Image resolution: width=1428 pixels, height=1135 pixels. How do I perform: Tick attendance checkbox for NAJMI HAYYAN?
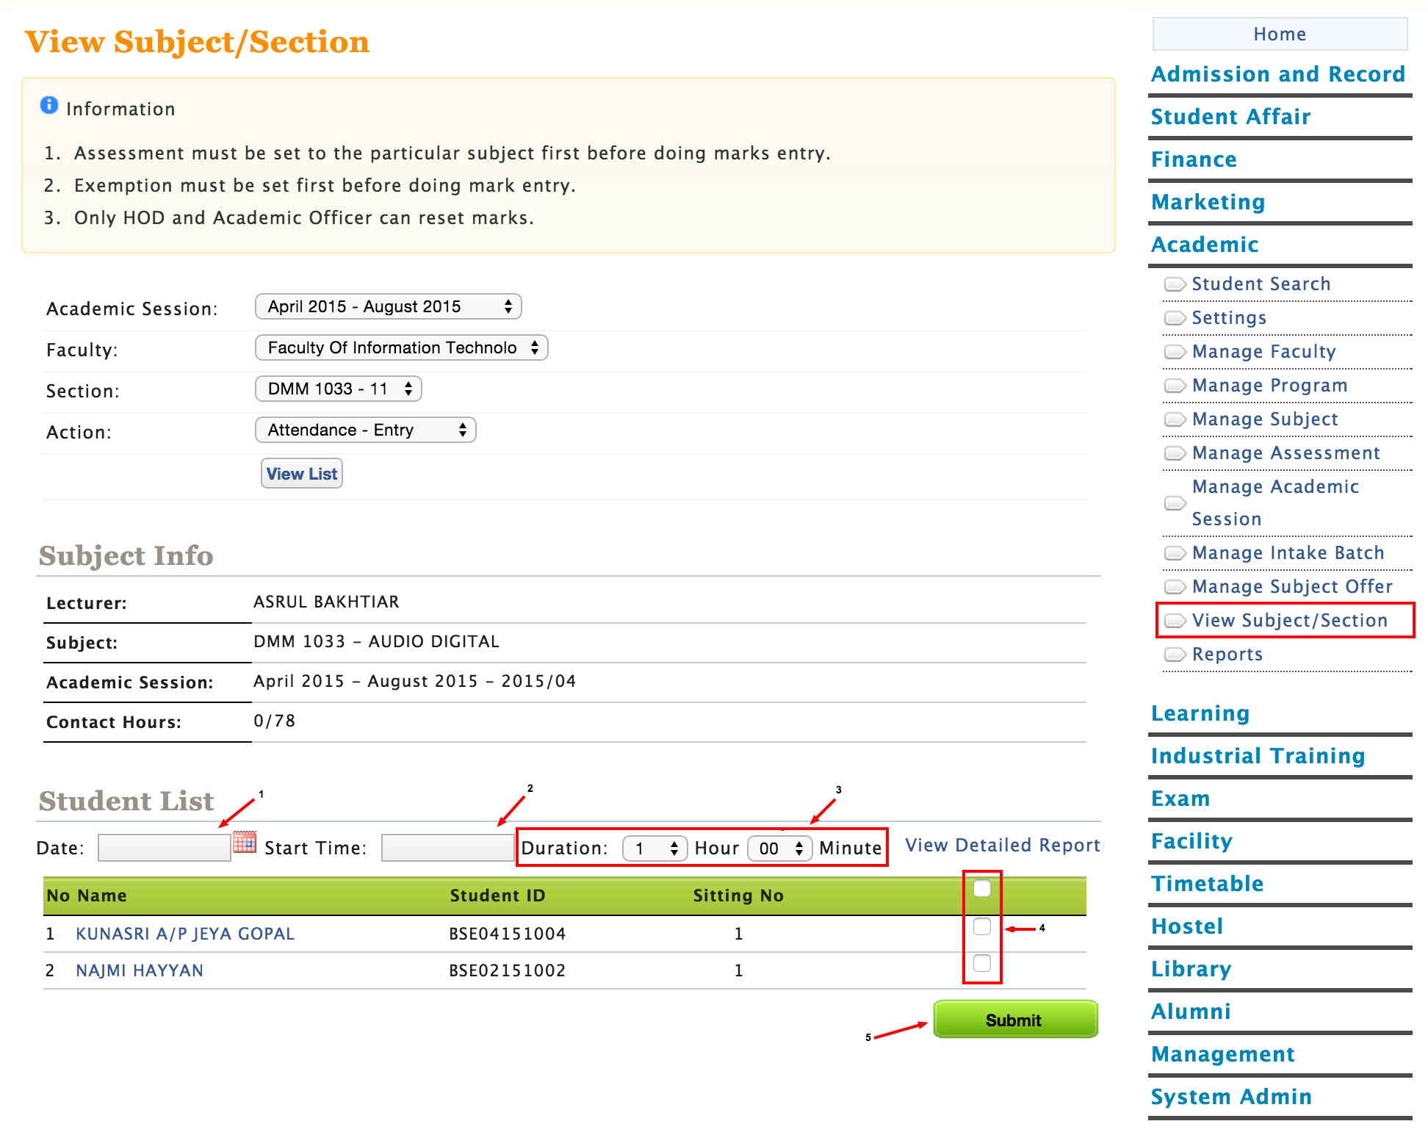tap(981, 963)
